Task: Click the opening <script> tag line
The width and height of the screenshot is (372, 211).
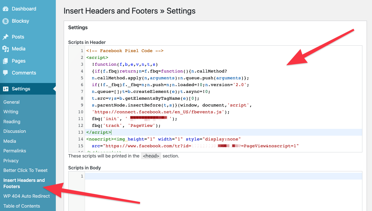Action: click(x=97, y=57)
